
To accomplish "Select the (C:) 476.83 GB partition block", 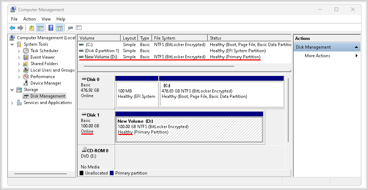I will 221,94.
